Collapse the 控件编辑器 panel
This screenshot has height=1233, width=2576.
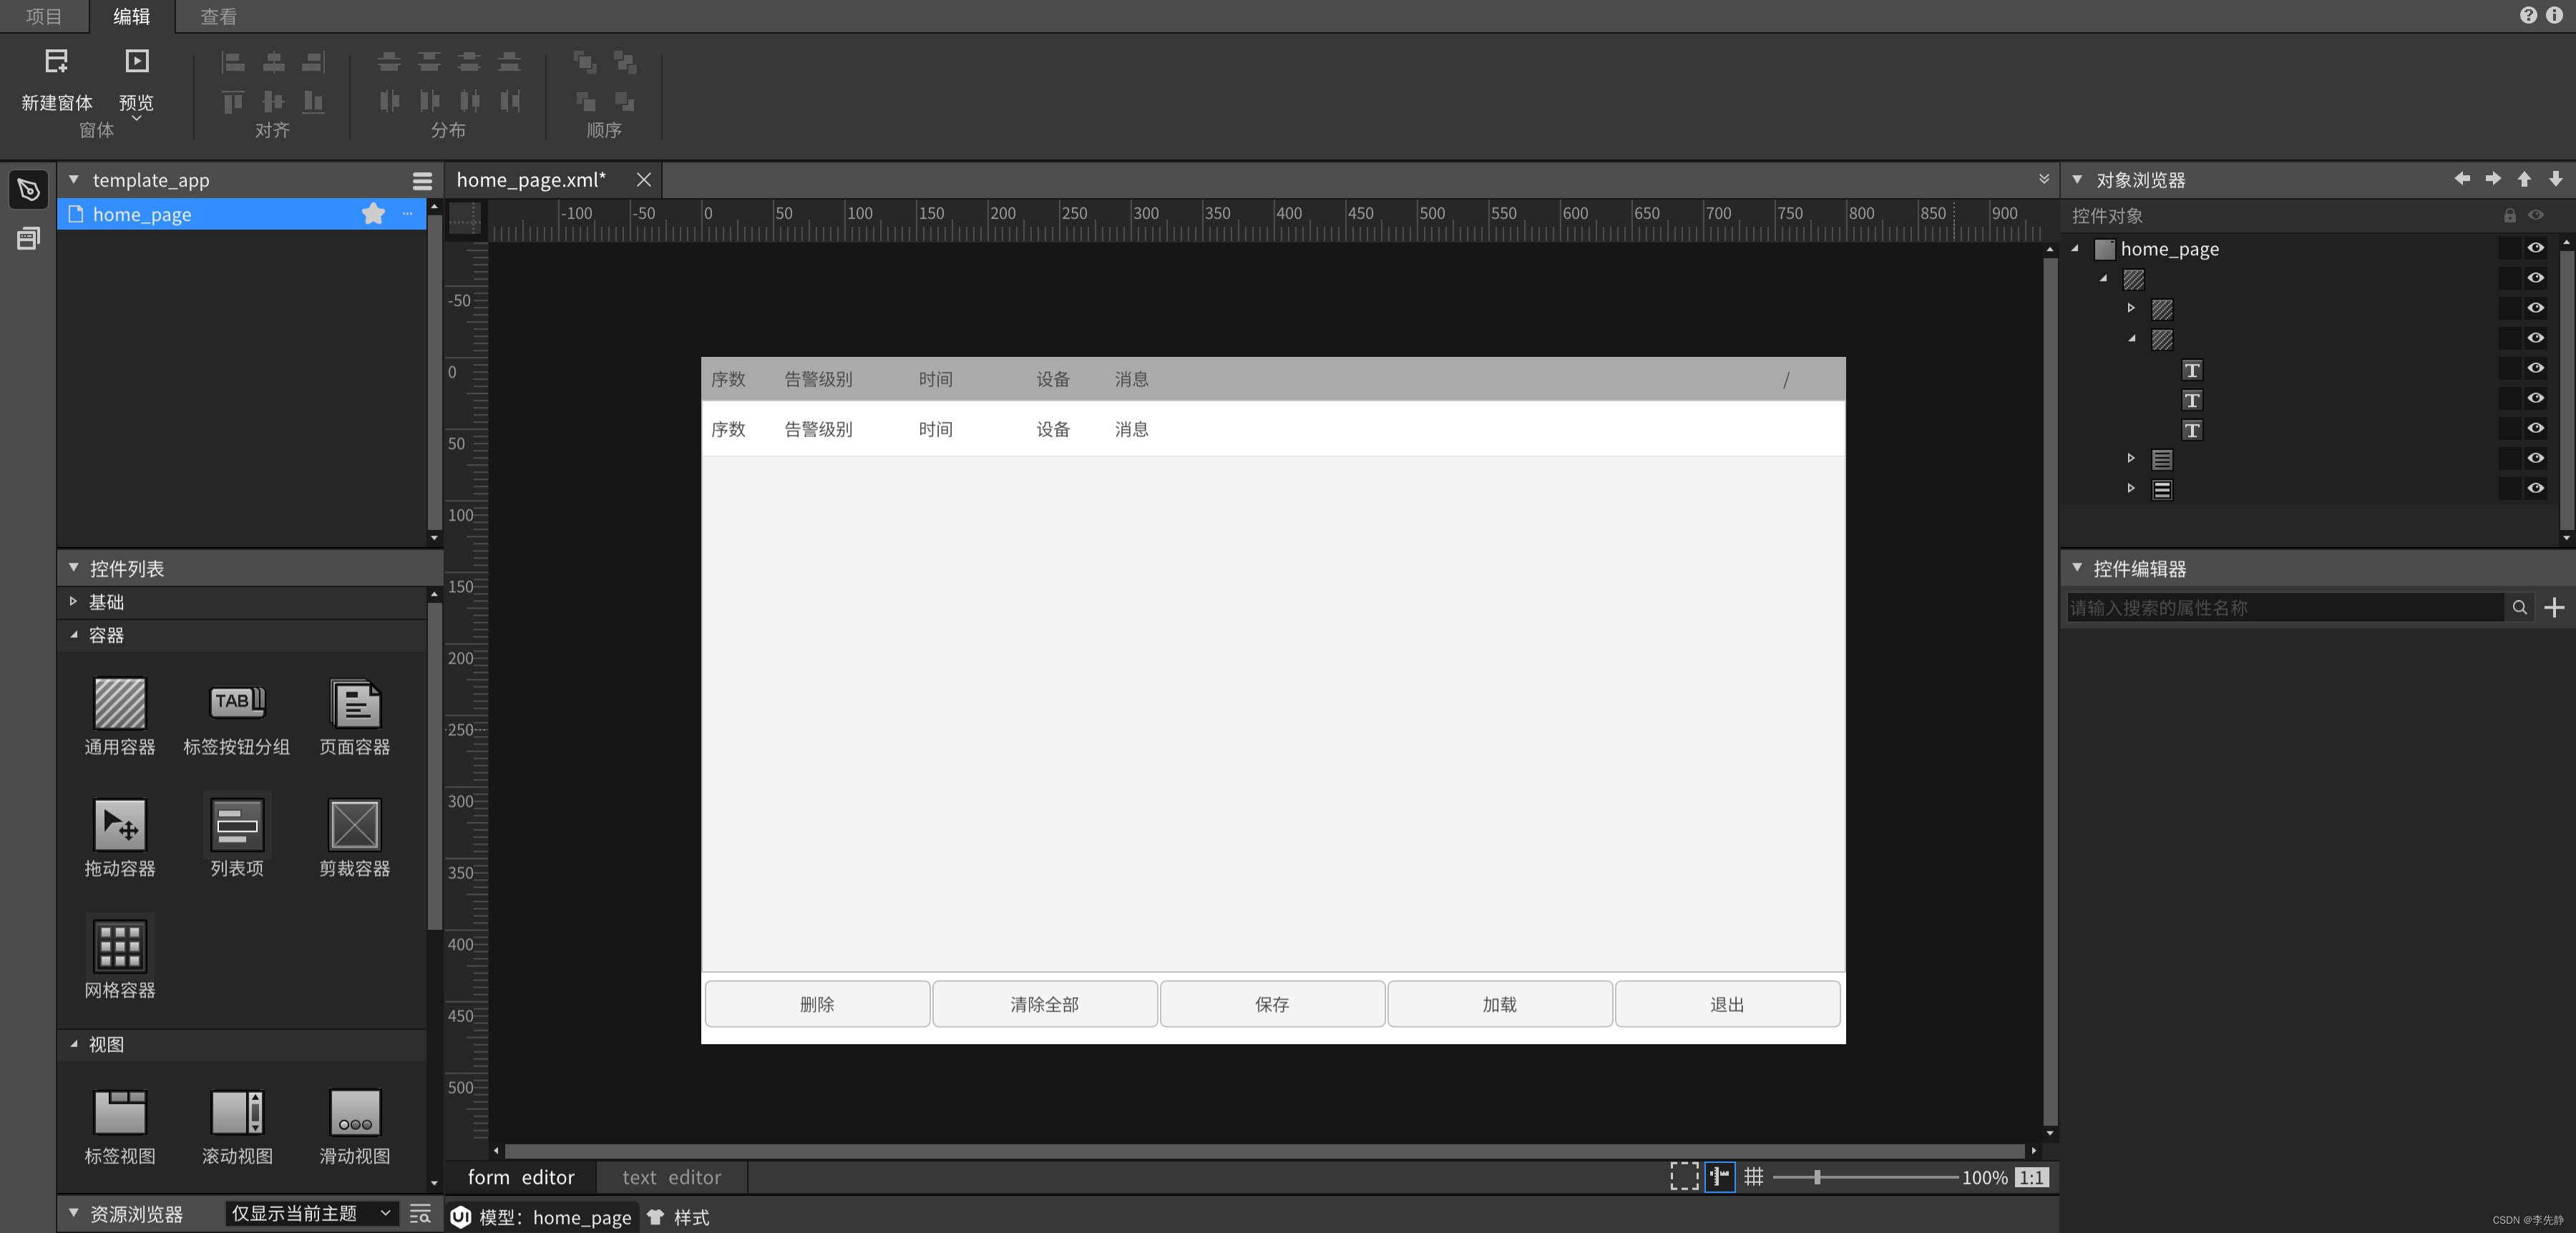coord(2077,568)
